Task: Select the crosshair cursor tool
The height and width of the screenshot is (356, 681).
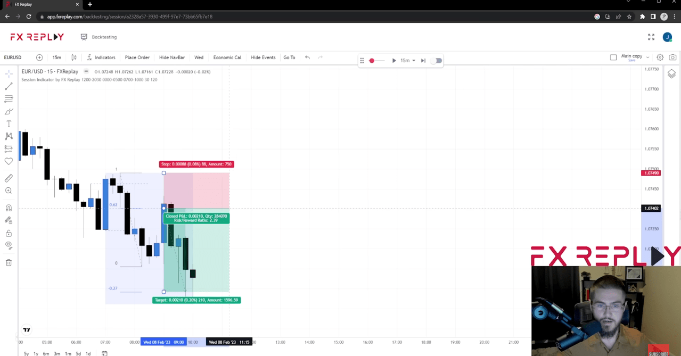Action: (9, 74)
